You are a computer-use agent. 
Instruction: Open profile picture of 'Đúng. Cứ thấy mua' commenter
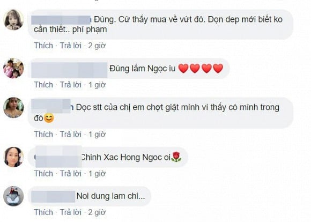(x=13, y=20)
